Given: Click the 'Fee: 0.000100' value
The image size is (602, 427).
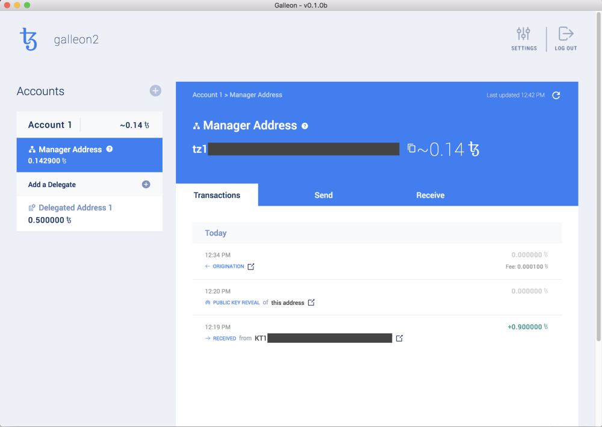Looking at the screenshot, I should pyautogui.click(x=527, y=266).
